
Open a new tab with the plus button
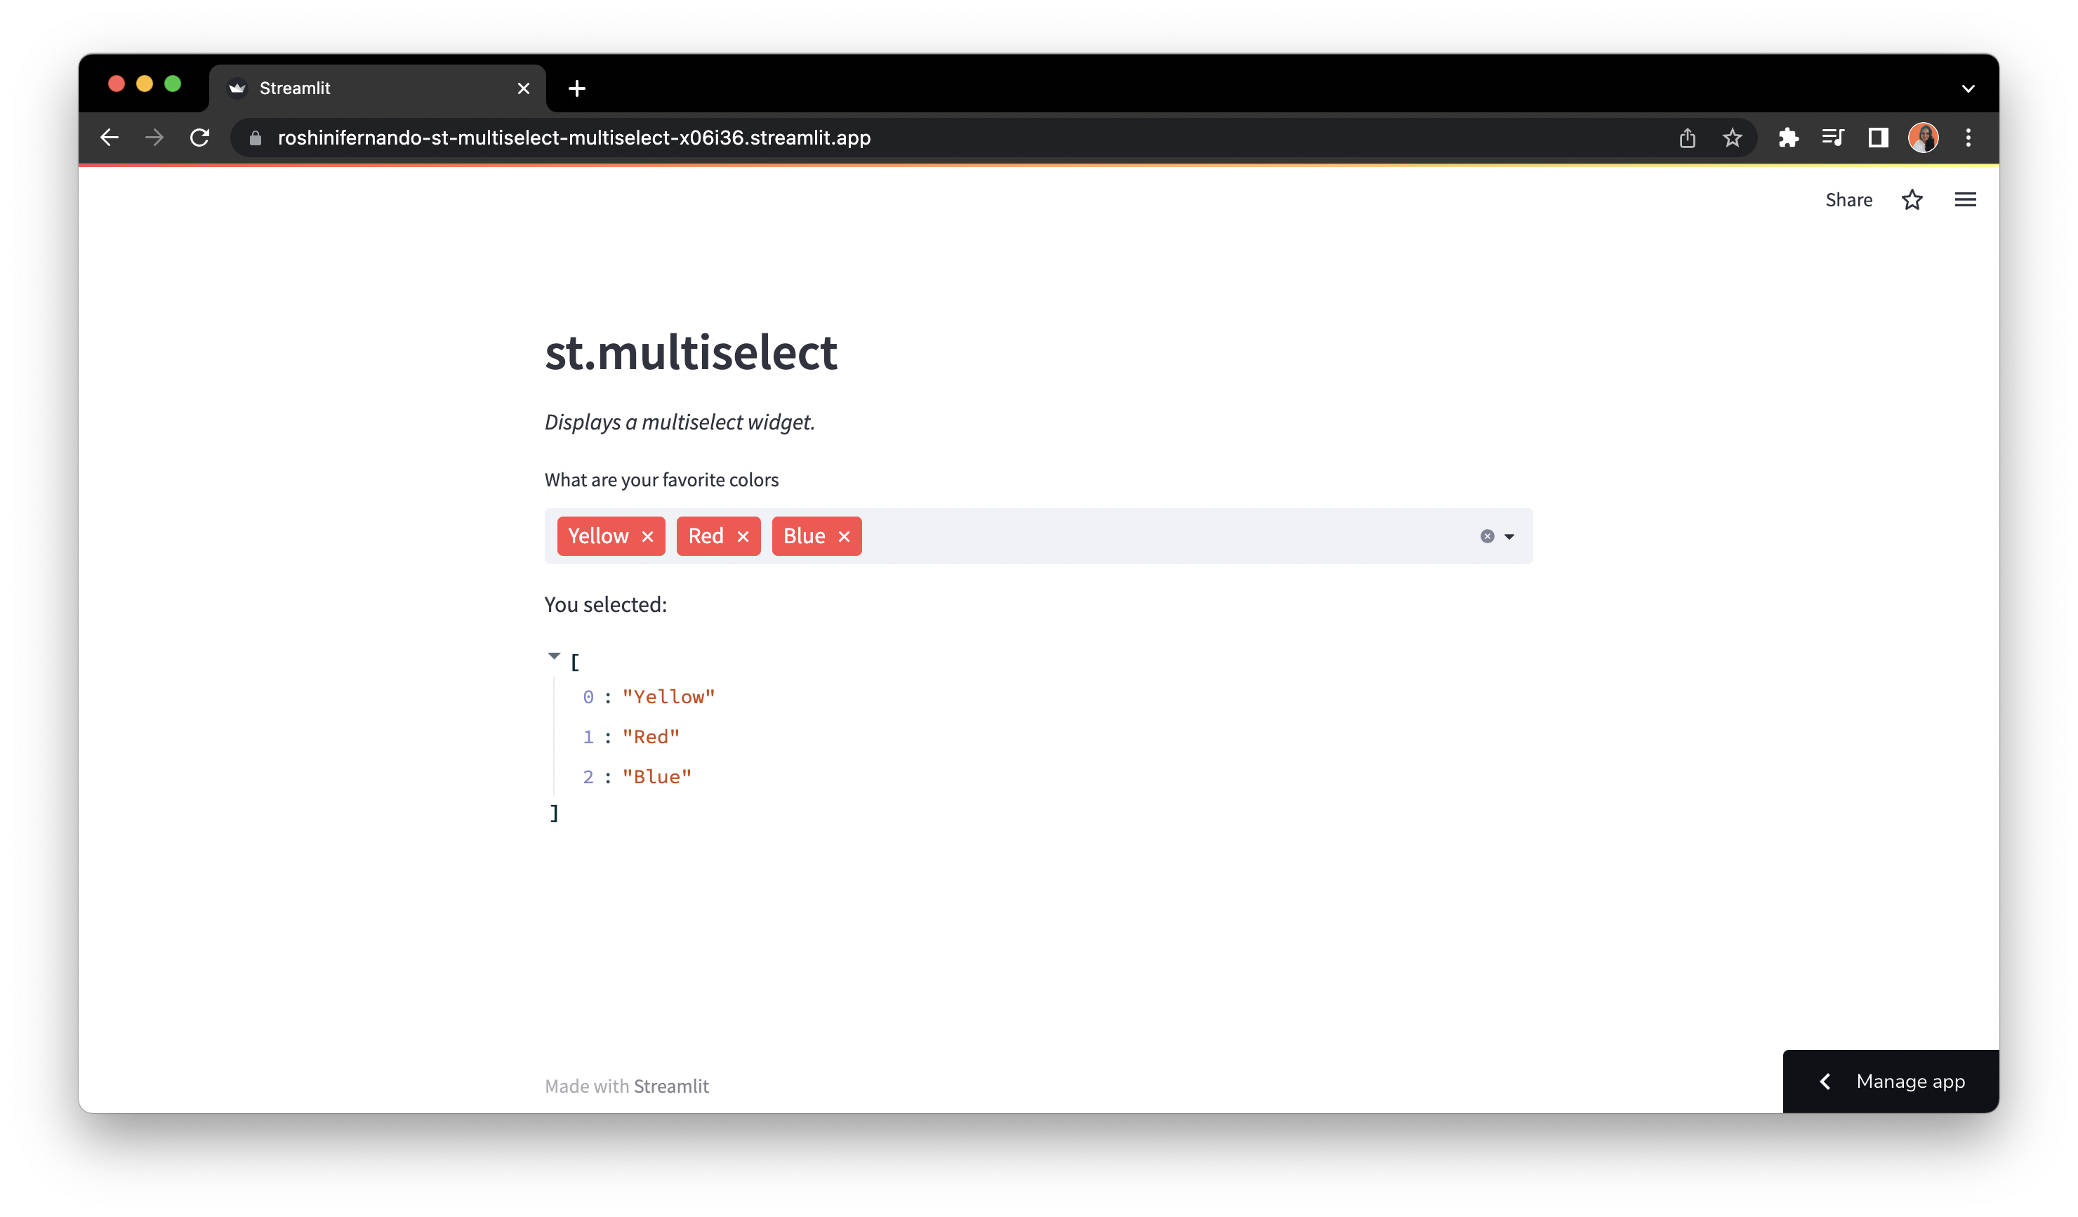[x=577, y=88]
